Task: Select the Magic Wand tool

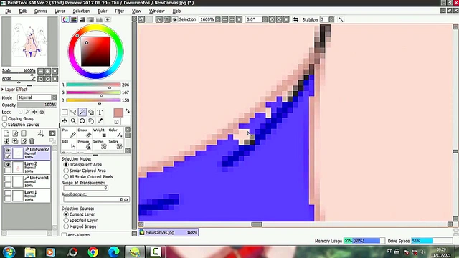Action: (82, 112)
